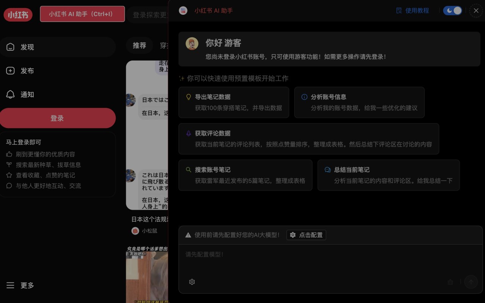Select the 搜索账号笔记 template

[246, 175]
